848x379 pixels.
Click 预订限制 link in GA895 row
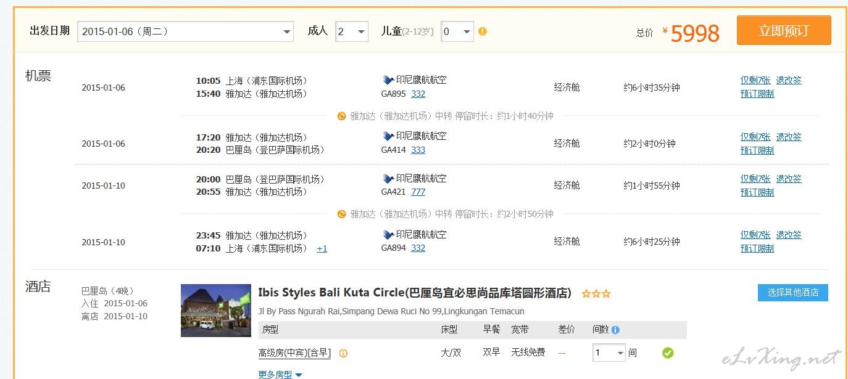[757, 94]
